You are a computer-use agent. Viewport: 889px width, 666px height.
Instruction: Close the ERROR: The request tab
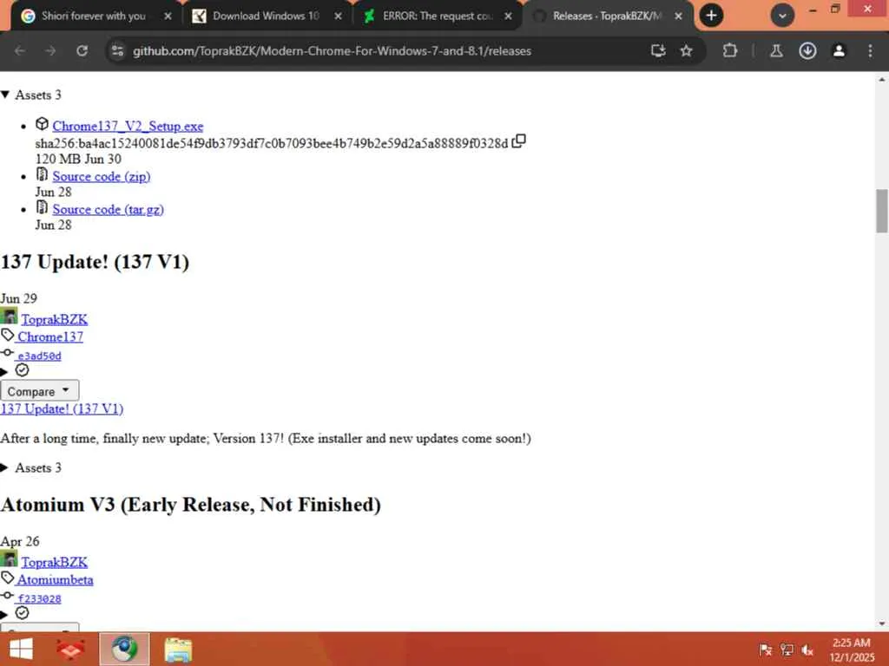coord(508,16)
